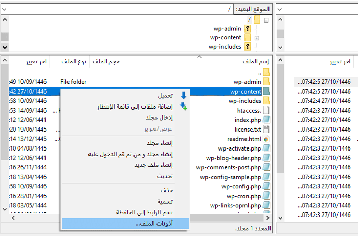Click remote file list scrollbar down arrow
Viewport: 358px width, 236px height.
[5, 209]
